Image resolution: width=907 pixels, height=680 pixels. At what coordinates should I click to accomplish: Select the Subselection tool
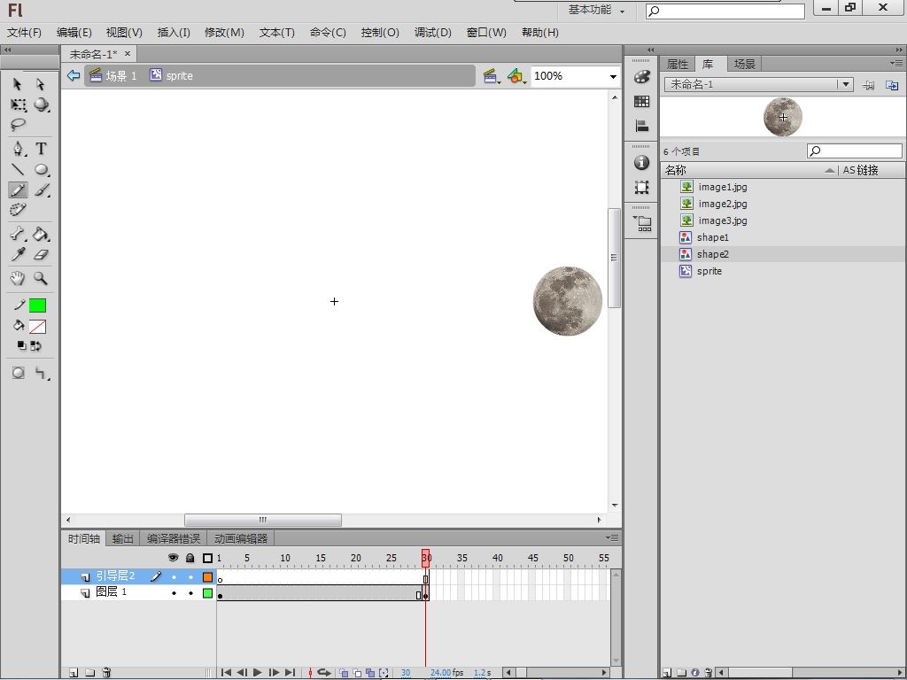(41, 84)
